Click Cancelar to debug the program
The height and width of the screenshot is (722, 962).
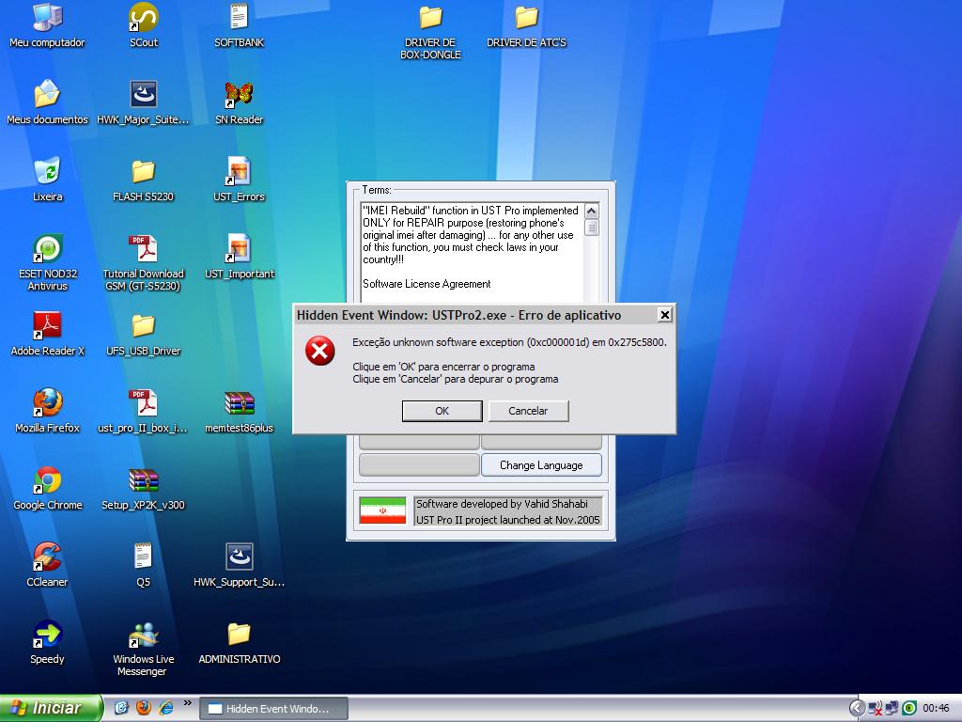[528, 411]
